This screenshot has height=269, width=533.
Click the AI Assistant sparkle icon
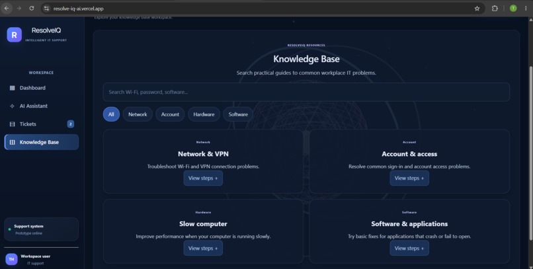click(13, 106)
